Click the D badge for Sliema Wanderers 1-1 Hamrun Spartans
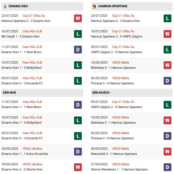 (167, 167)
